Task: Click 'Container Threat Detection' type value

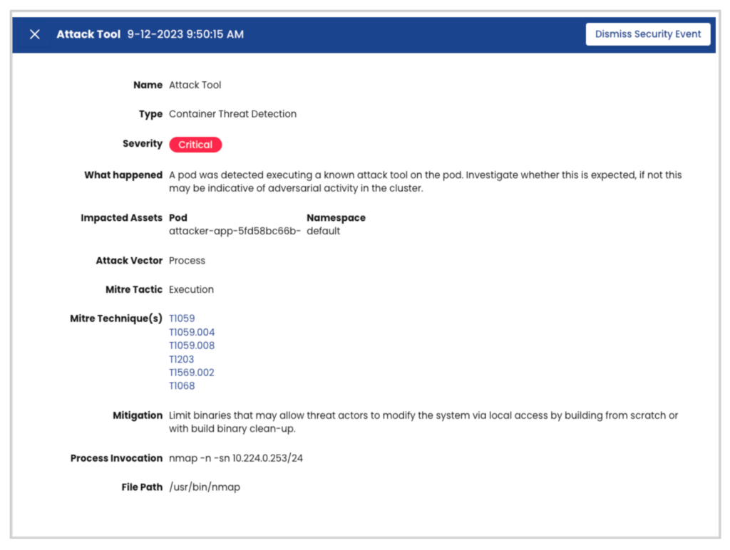Action: pos(232,114)
